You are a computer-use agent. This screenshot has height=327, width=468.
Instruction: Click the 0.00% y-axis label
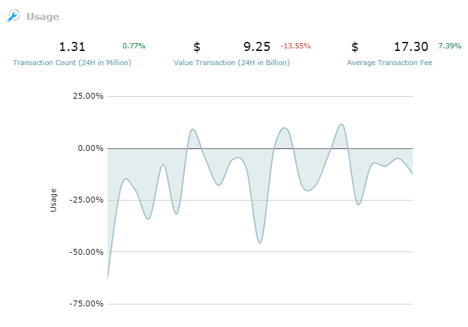point(90,148)
